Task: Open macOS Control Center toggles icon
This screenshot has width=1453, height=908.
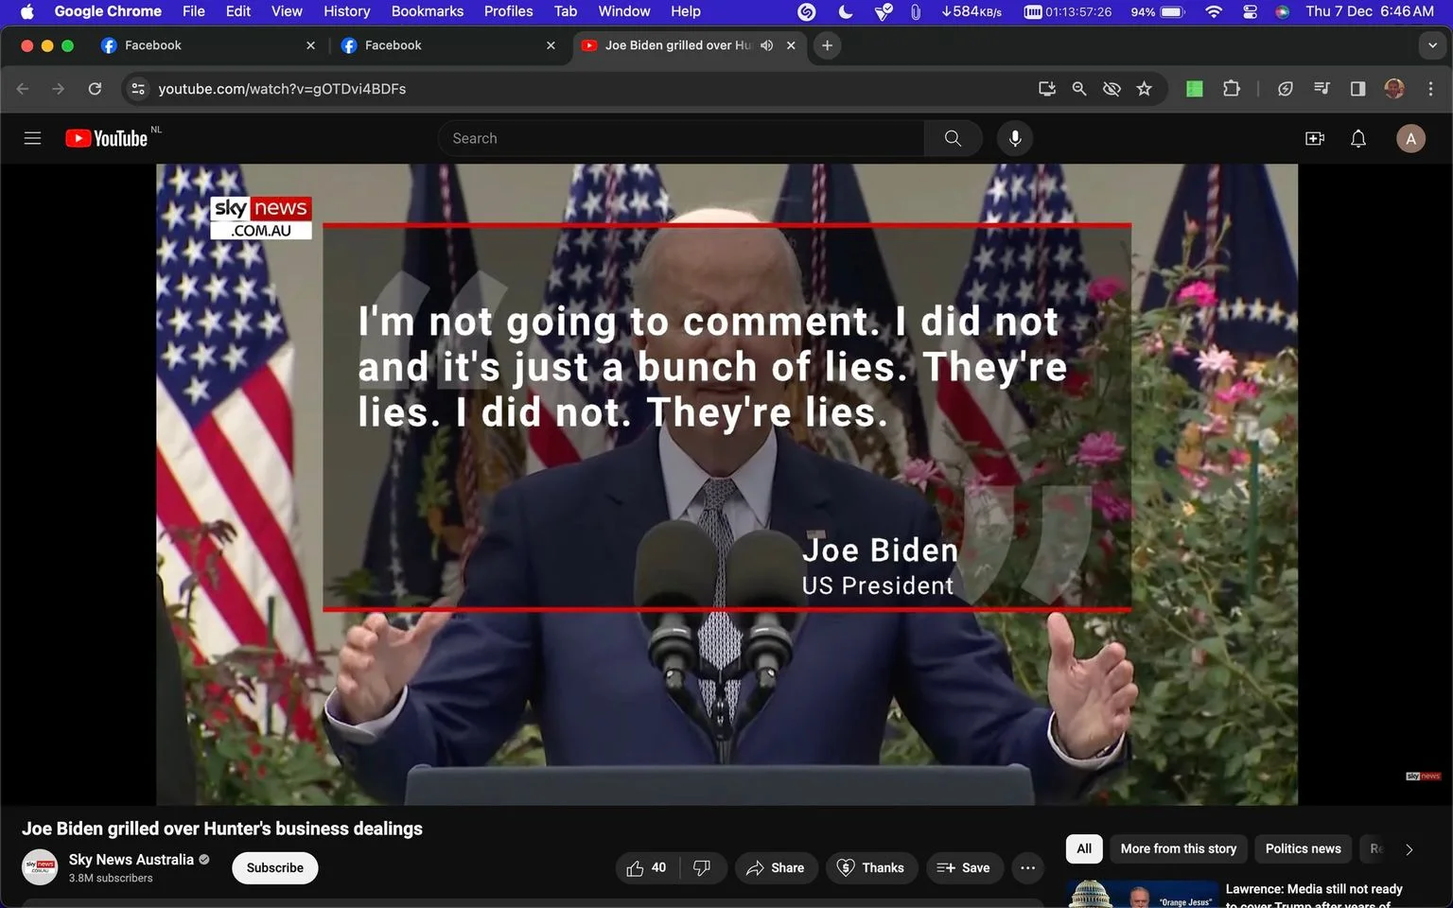Action: [x=1250, y=11]
